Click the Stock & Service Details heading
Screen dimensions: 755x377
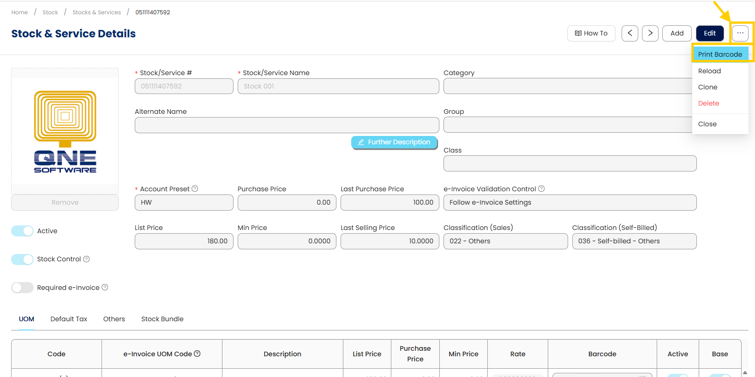(73, 34)
